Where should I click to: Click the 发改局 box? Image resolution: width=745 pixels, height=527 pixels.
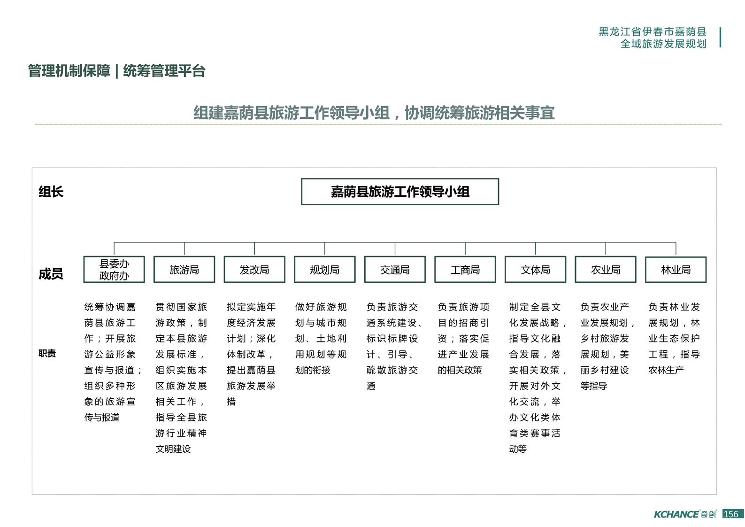[x=254, y=270]
